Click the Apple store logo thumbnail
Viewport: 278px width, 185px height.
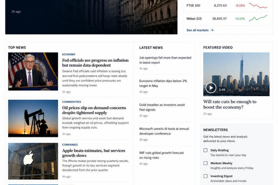[x=33, y=161]
